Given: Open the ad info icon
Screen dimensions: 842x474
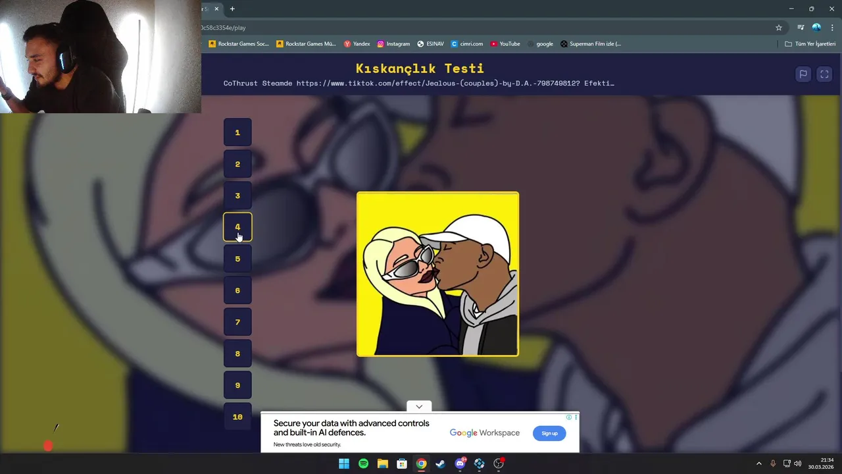Looking at the screenshot, I should click(x=569, y=417).
